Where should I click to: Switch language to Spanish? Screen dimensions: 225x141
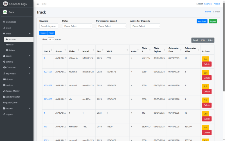(208, 4)
